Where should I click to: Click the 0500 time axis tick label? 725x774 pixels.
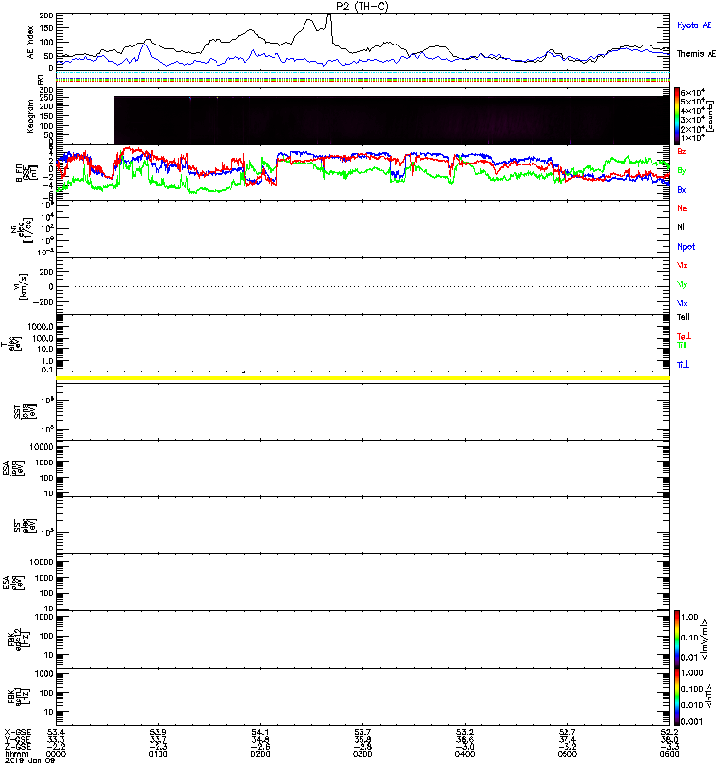(x=567, y=754)
